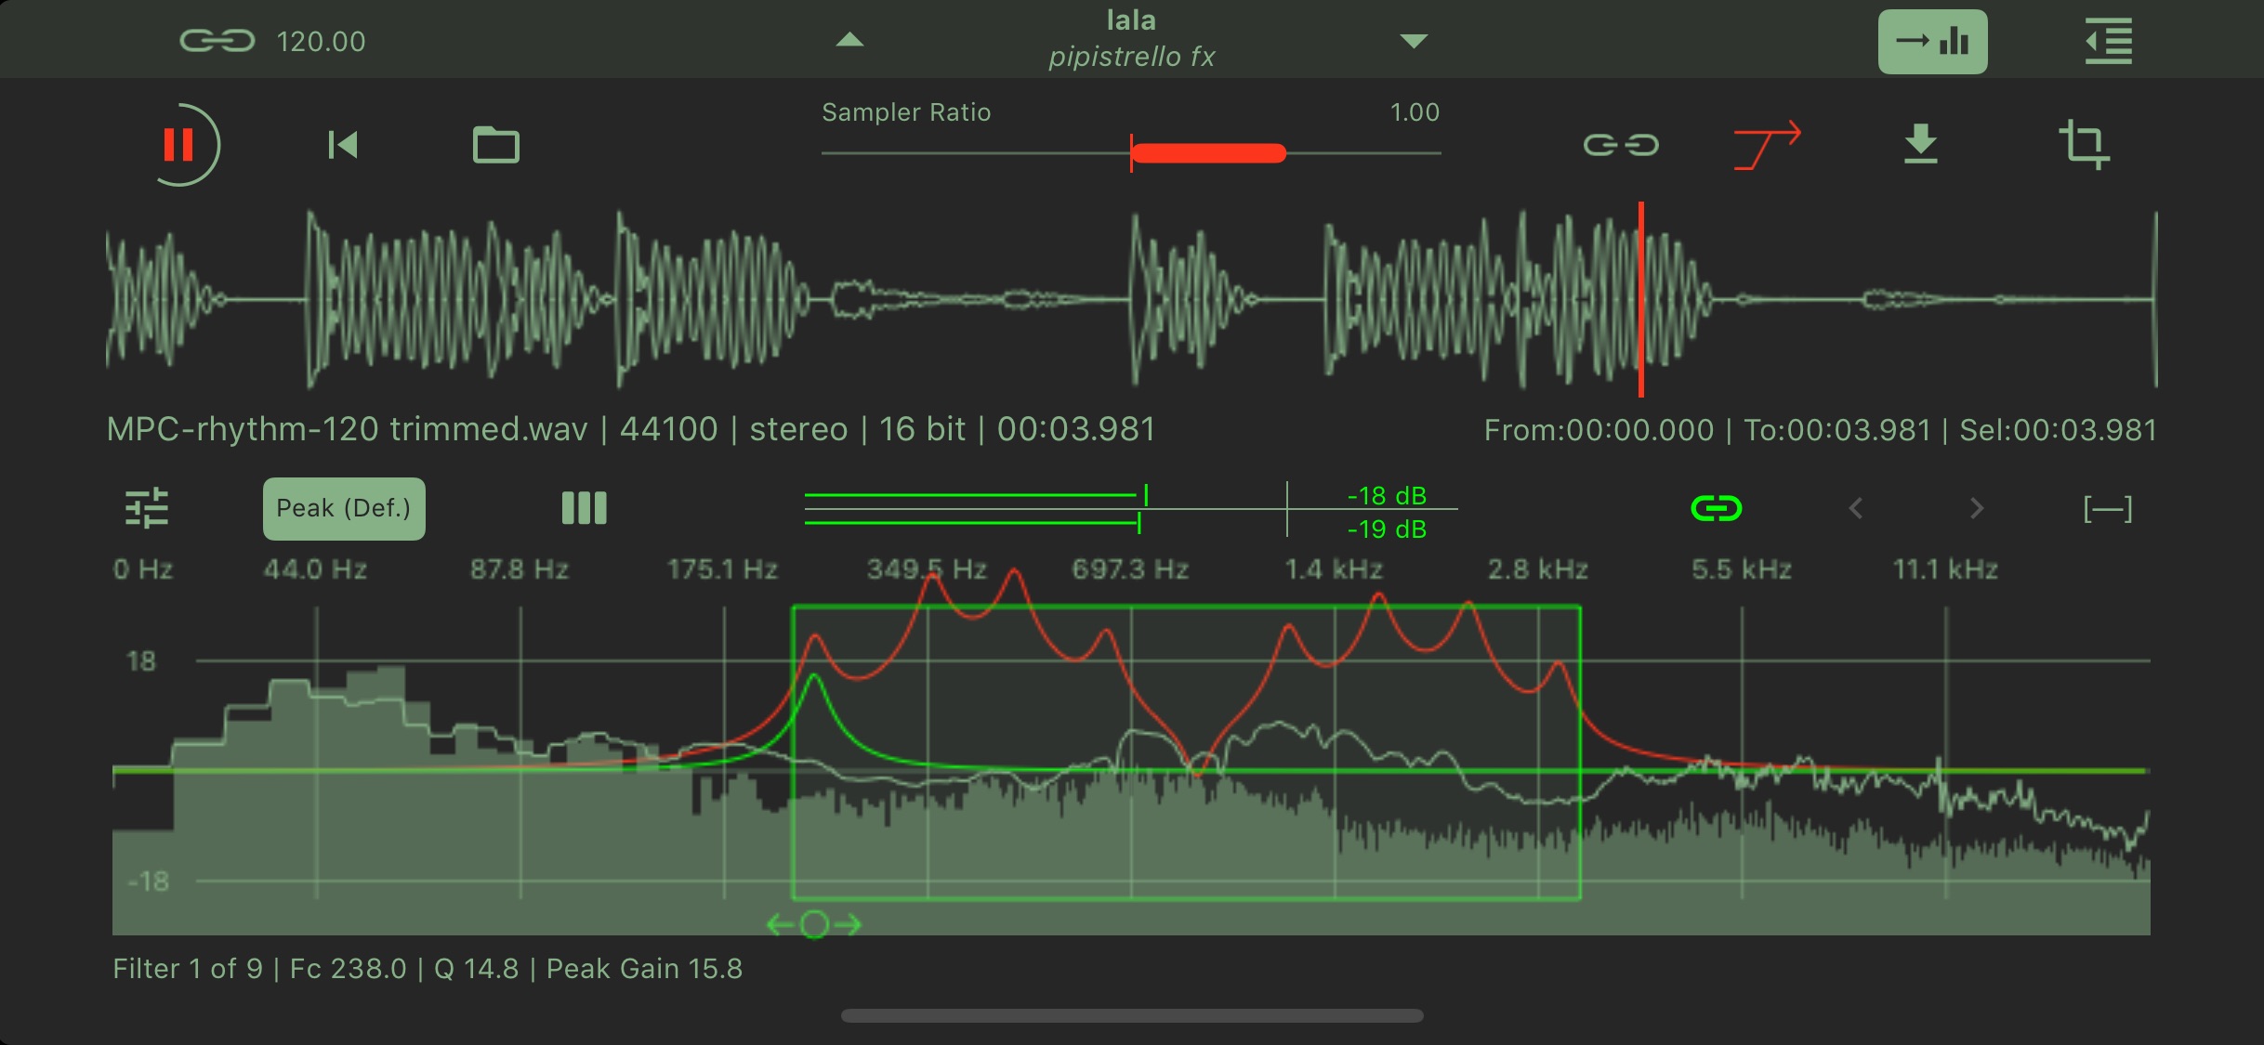Toggle the sampler link icon in toolbar
Image resolution: width=2264 pixels, height=1045 pixels.
[1621, 145]
